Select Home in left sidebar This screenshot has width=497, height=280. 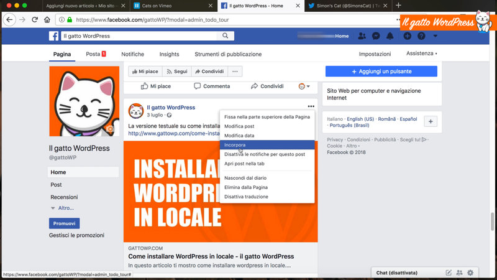pos(83,172)
